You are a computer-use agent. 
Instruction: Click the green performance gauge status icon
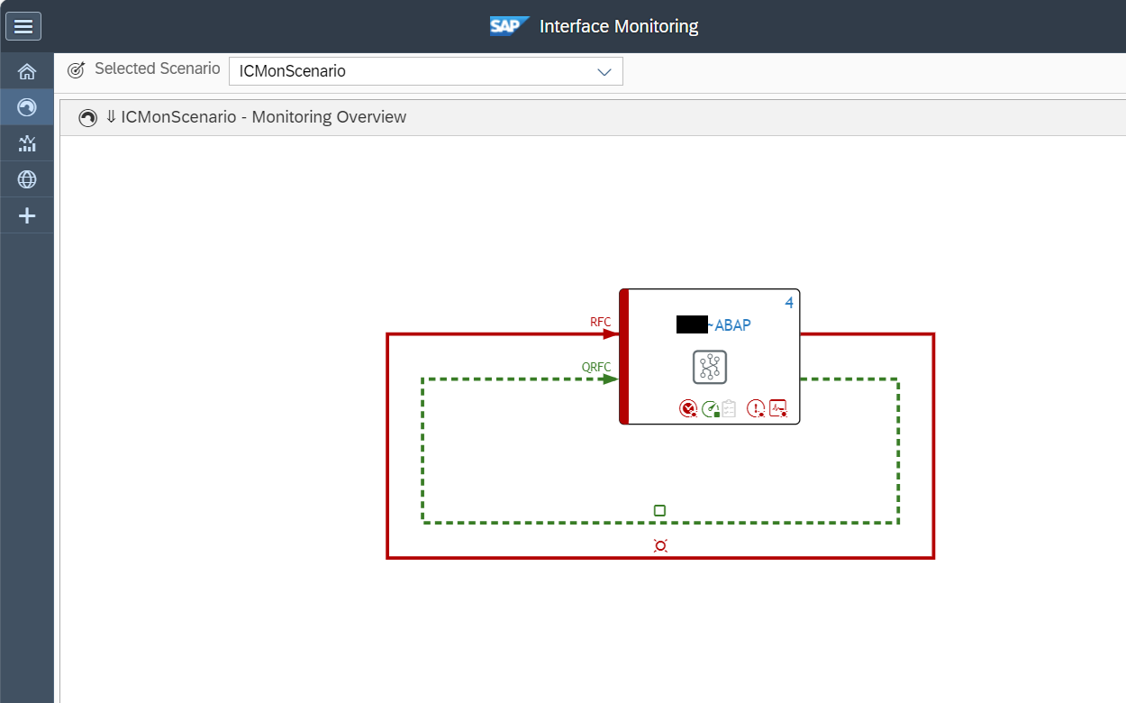[x=710, y=408]
